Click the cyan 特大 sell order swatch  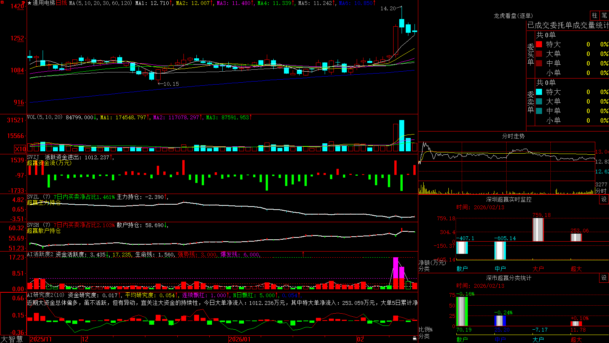coord(539,92)
